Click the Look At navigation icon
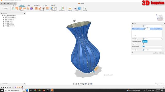Screen dimensions: 165x92 (x=76, y=84)
